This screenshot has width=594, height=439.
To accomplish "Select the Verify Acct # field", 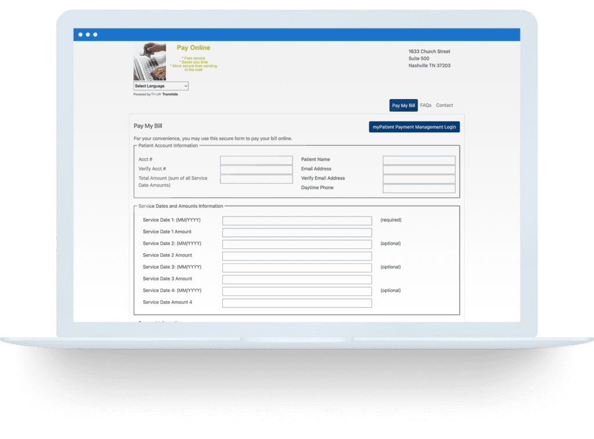I will coord(256,169).
